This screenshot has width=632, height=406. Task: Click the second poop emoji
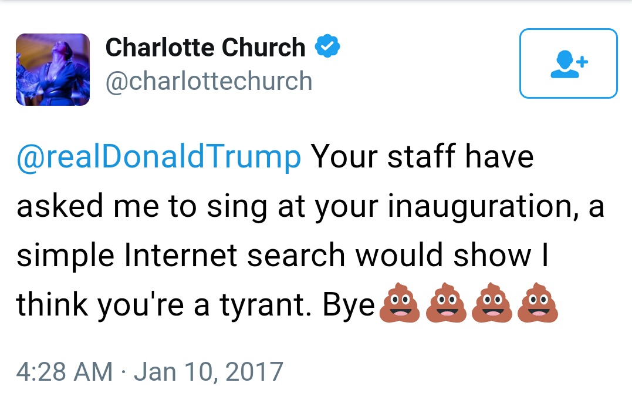(445, 305)
